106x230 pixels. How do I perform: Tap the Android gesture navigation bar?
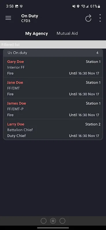pos(53,228)
